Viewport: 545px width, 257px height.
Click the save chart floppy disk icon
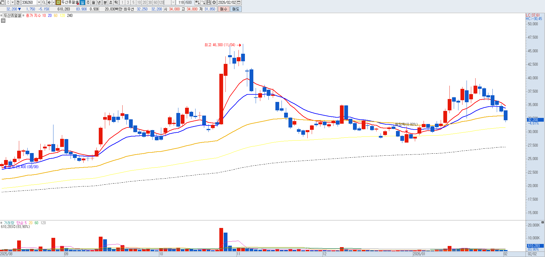(x=209, y=2)
